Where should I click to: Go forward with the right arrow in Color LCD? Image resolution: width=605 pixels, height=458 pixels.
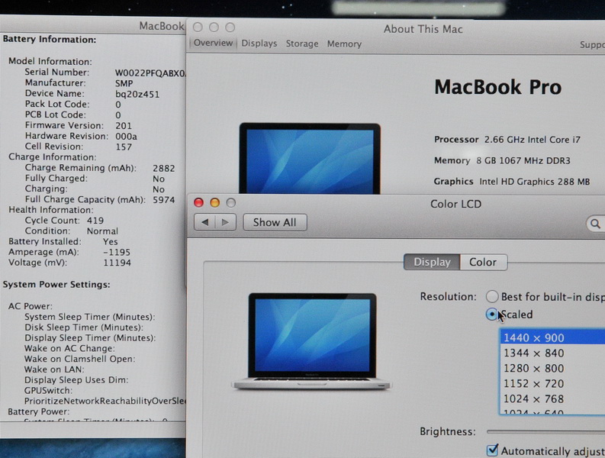coord(225,222)
